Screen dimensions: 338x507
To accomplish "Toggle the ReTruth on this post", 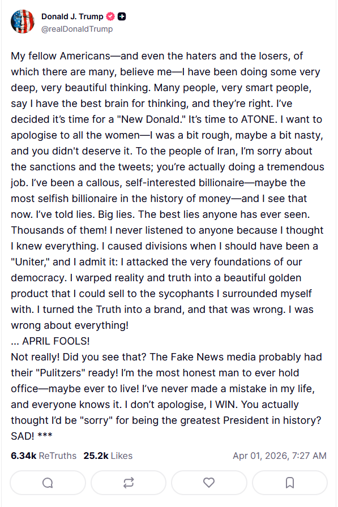I will pyautogui.click(x=129, y=483).
